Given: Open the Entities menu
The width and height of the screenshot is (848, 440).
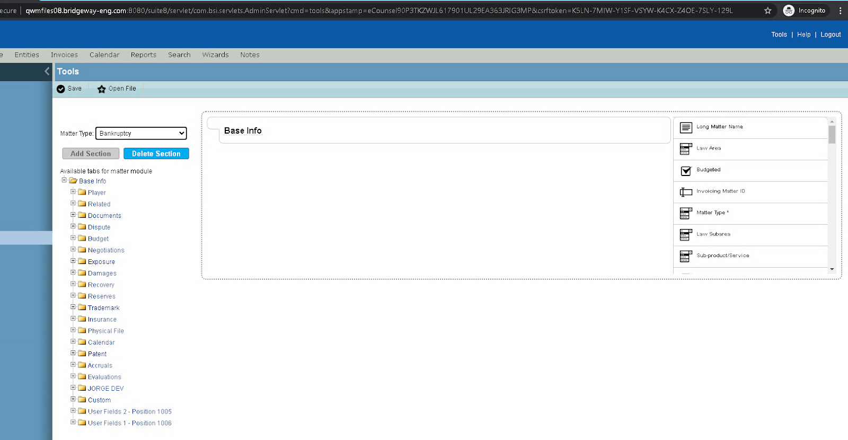Looking at the screenshot, I should tap(27, 55).
